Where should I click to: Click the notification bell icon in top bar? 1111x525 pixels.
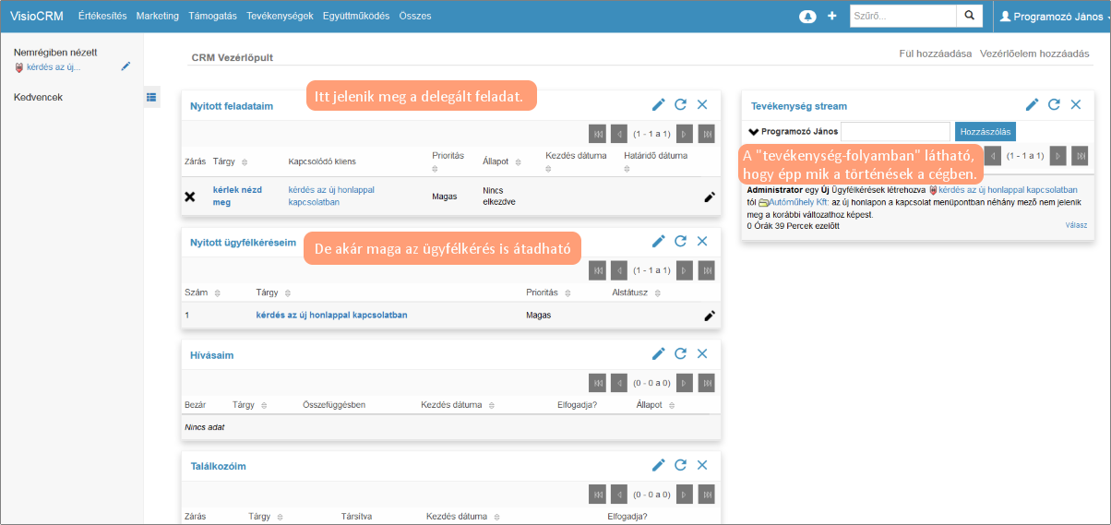(x=807, y=17)
